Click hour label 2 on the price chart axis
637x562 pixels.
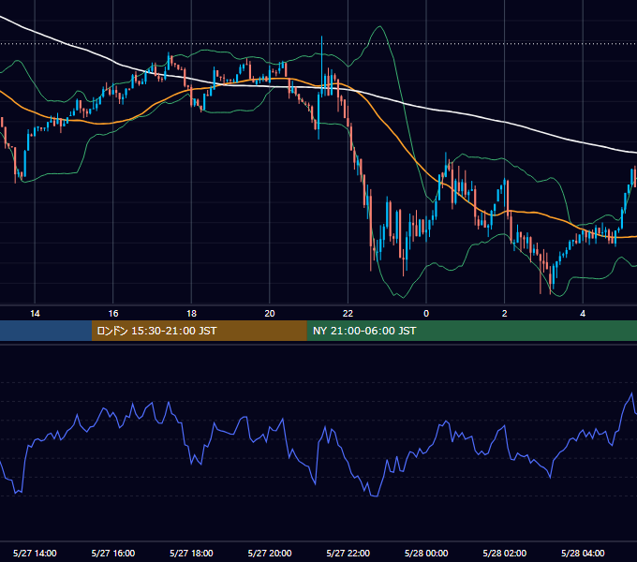505,314
